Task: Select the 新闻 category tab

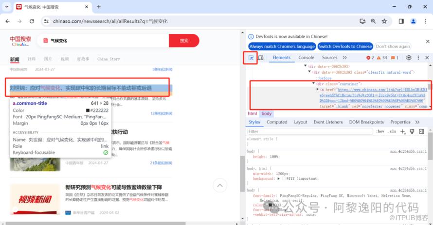Action: [x=15, y=59]
